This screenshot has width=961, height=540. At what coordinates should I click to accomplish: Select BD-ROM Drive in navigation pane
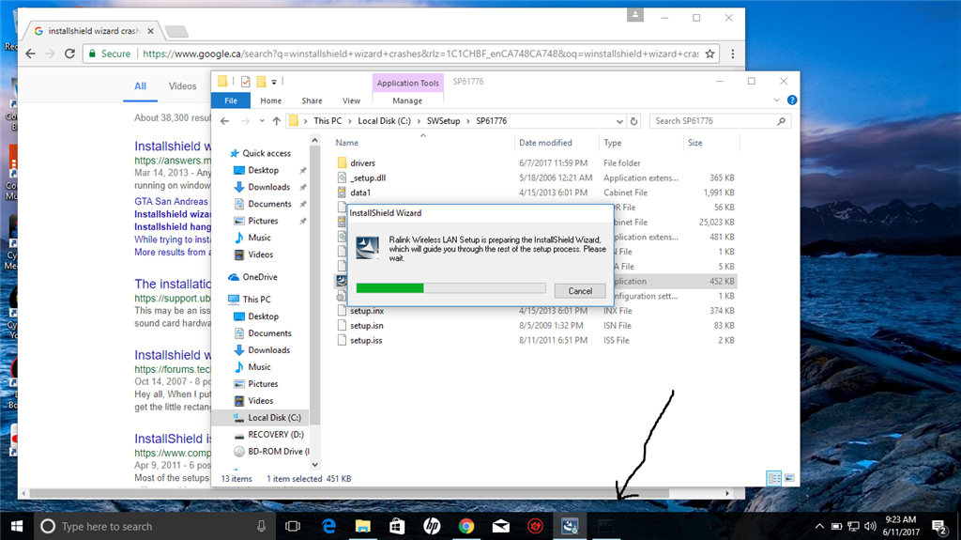tap(278, 452)
